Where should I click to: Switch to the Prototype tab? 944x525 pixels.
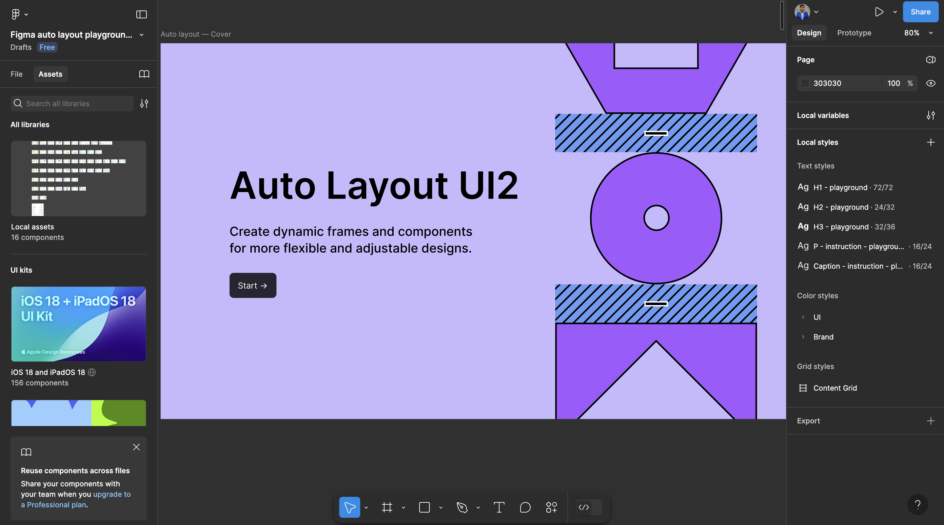[x=854, y=33]
